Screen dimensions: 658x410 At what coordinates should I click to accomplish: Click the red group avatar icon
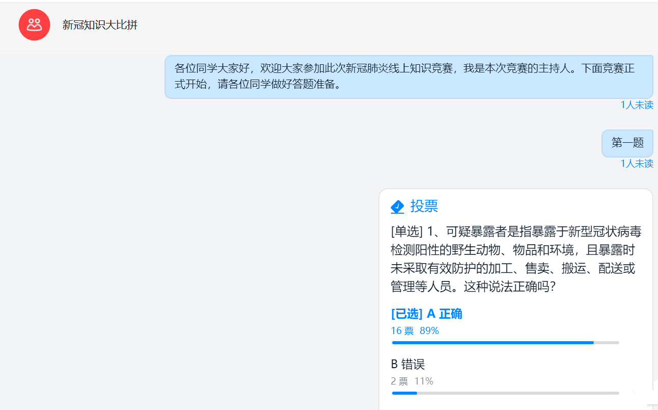point(34,24)
